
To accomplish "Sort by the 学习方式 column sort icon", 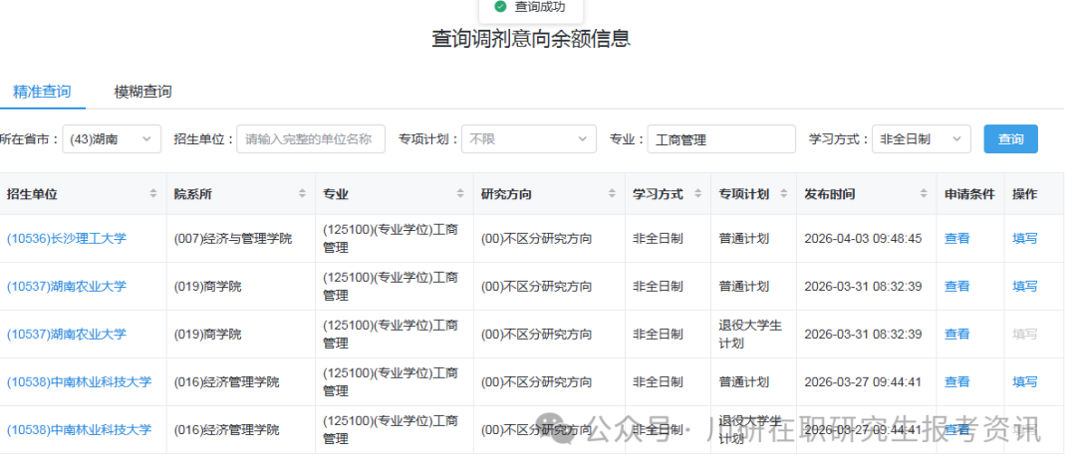I will pos(697,194).
